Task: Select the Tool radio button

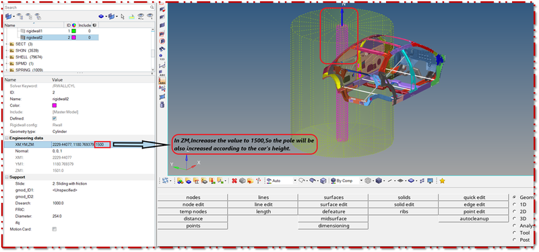Action: coord(515,233)
